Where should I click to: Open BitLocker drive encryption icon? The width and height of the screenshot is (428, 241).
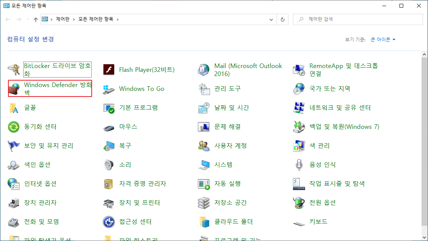[14, 70]
